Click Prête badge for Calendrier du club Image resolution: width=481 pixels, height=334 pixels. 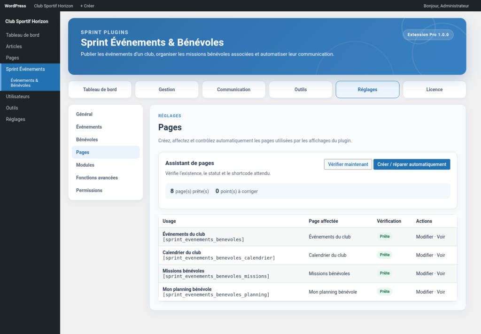coord(385,255)
